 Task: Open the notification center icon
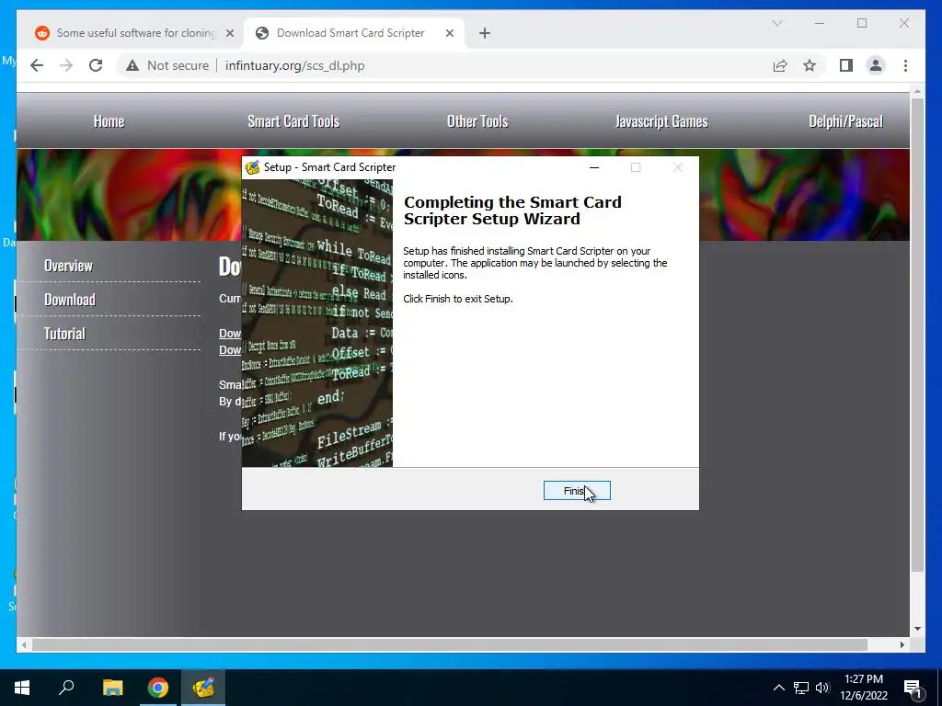pos(913,689)
